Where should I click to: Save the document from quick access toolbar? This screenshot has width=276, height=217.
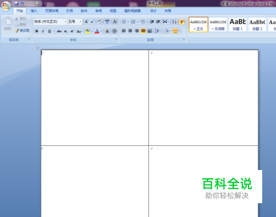pos(17,3)
